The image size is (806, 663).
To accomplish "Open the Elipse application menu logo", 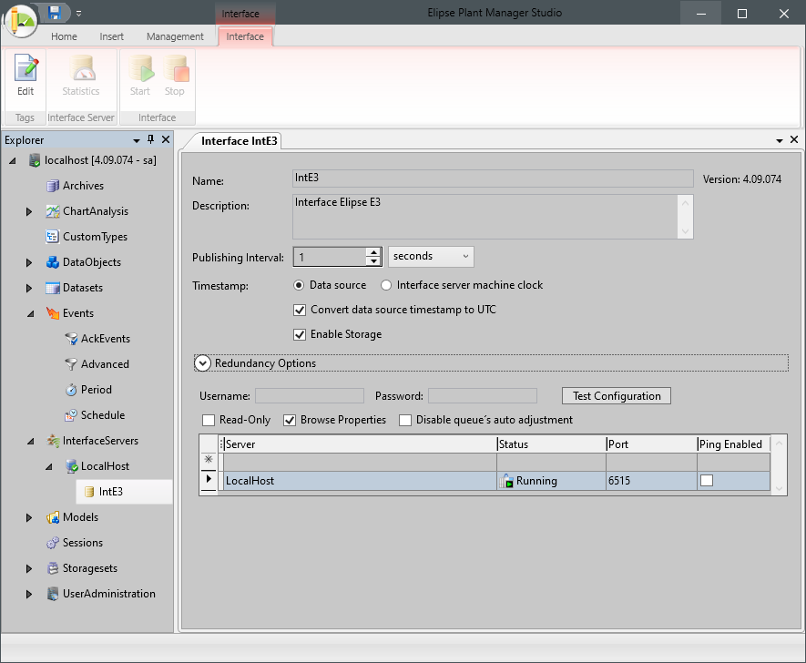I will (19, 21).
